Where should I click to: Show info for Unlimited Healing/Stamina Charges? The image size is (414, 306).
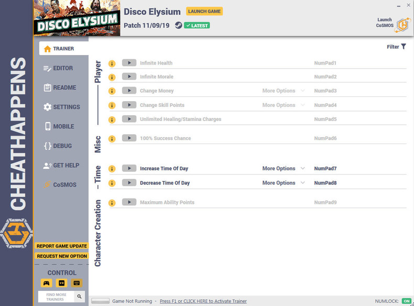point(112,119)
